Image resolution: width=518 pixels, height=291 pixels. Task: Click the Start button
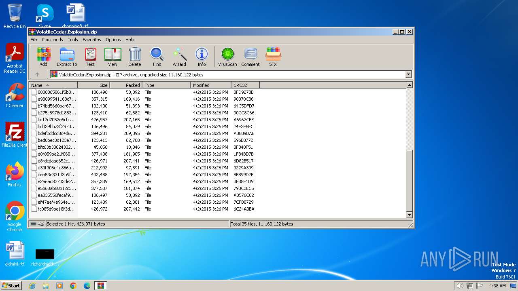pyautogui.click(x=11, y=285)
